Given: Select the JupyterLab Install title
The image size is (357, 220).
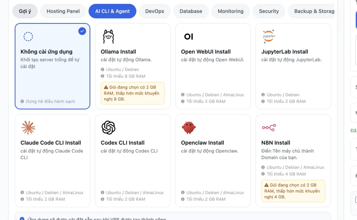Looking at the screenshot, I should [284, 52].
